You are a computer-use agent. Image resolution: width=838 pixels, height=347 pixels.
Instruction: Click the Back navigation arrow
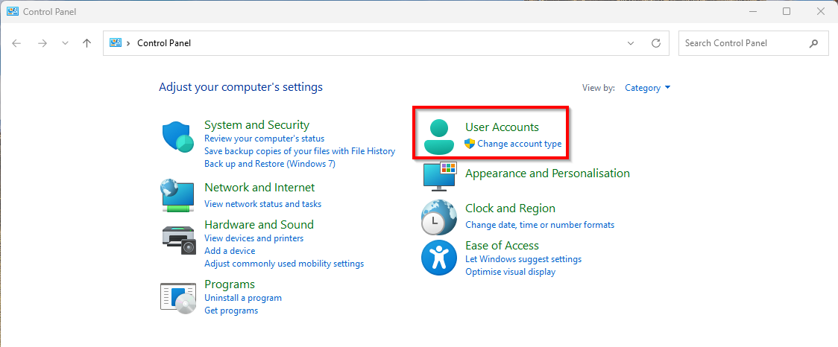tap(16, 43)
